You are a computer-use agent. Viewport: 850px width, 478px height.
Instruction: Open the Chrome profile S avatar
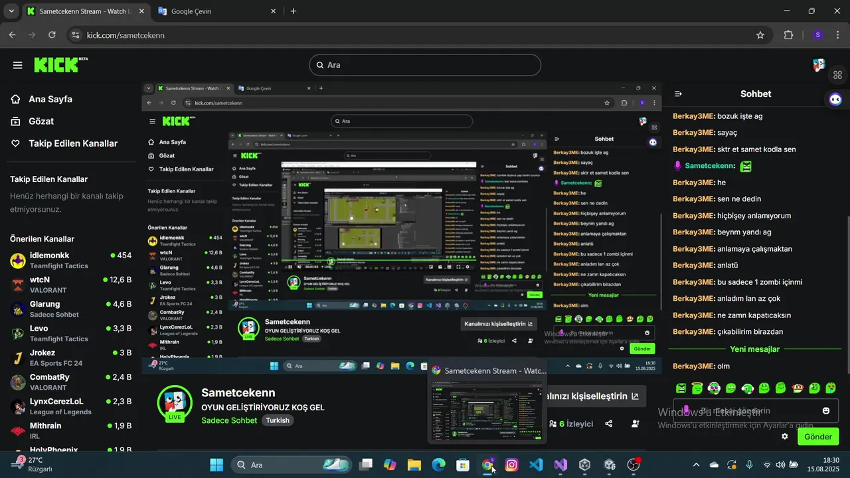817,35
